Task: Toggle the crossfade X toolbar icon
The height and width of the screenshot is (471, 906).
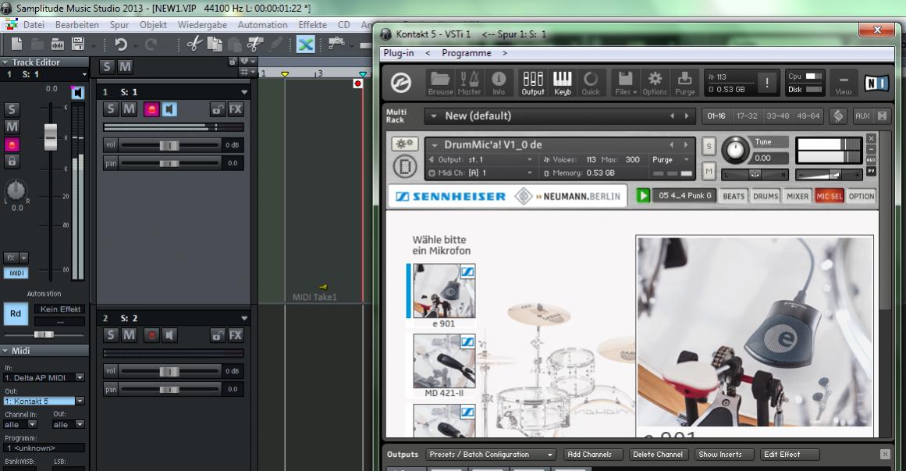Action: 306,44
